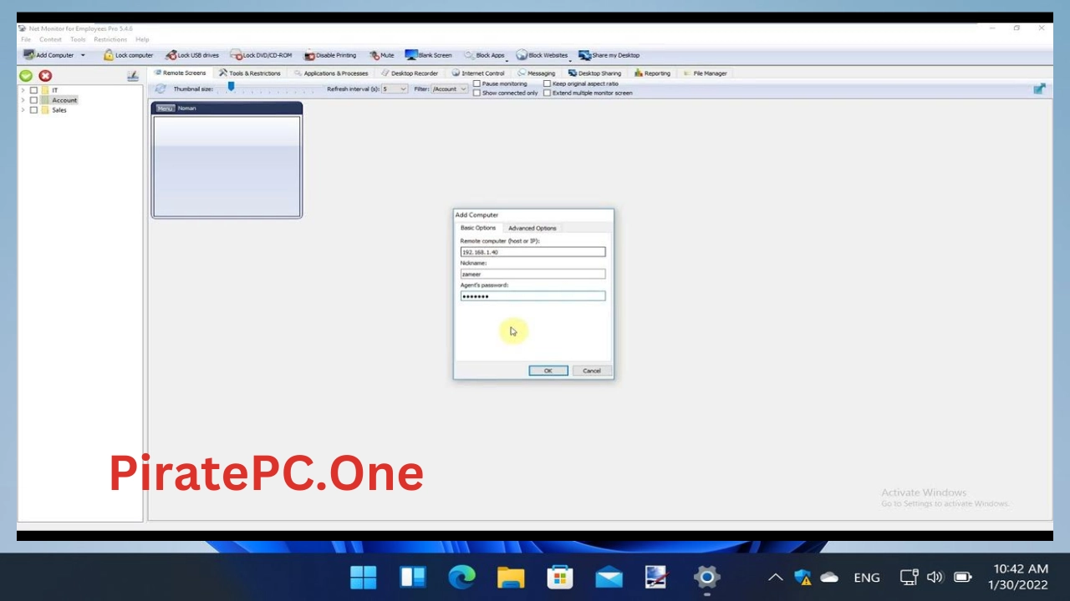Switch to the Desktop Recorder tab
This screenshot has height=601, width=1070.
pos(410,73)
